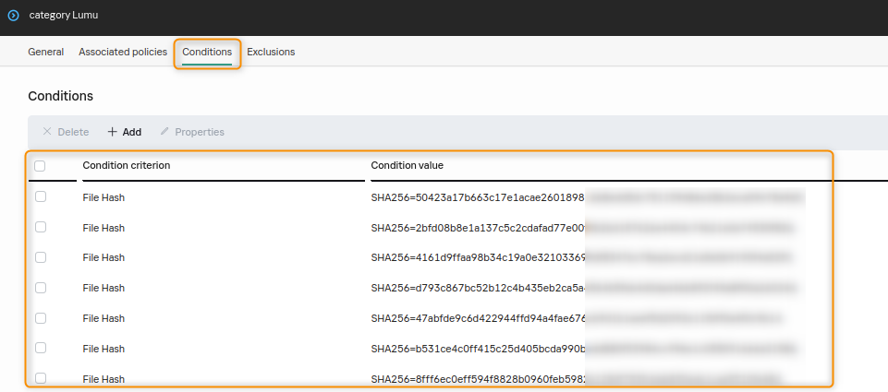
Task: Click the Delete X icon in toolbar
Action: click(47, 132)
